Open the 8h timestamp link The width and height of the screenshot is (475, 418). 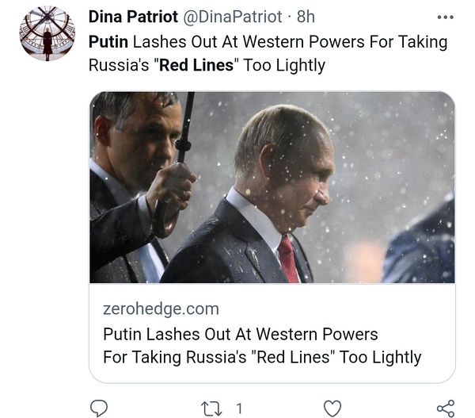(306, 17)
